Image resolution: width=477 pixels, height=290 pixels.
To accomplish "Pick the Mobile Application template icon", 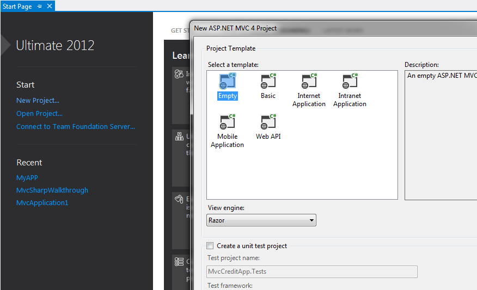I will 227,122.
